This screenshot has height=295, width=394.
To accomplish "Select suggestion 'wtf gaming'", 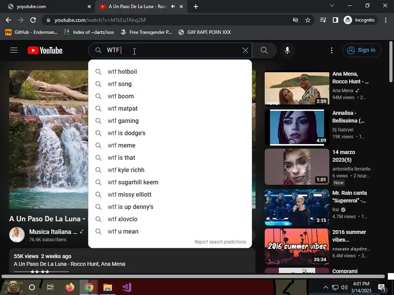I will 170,121.
